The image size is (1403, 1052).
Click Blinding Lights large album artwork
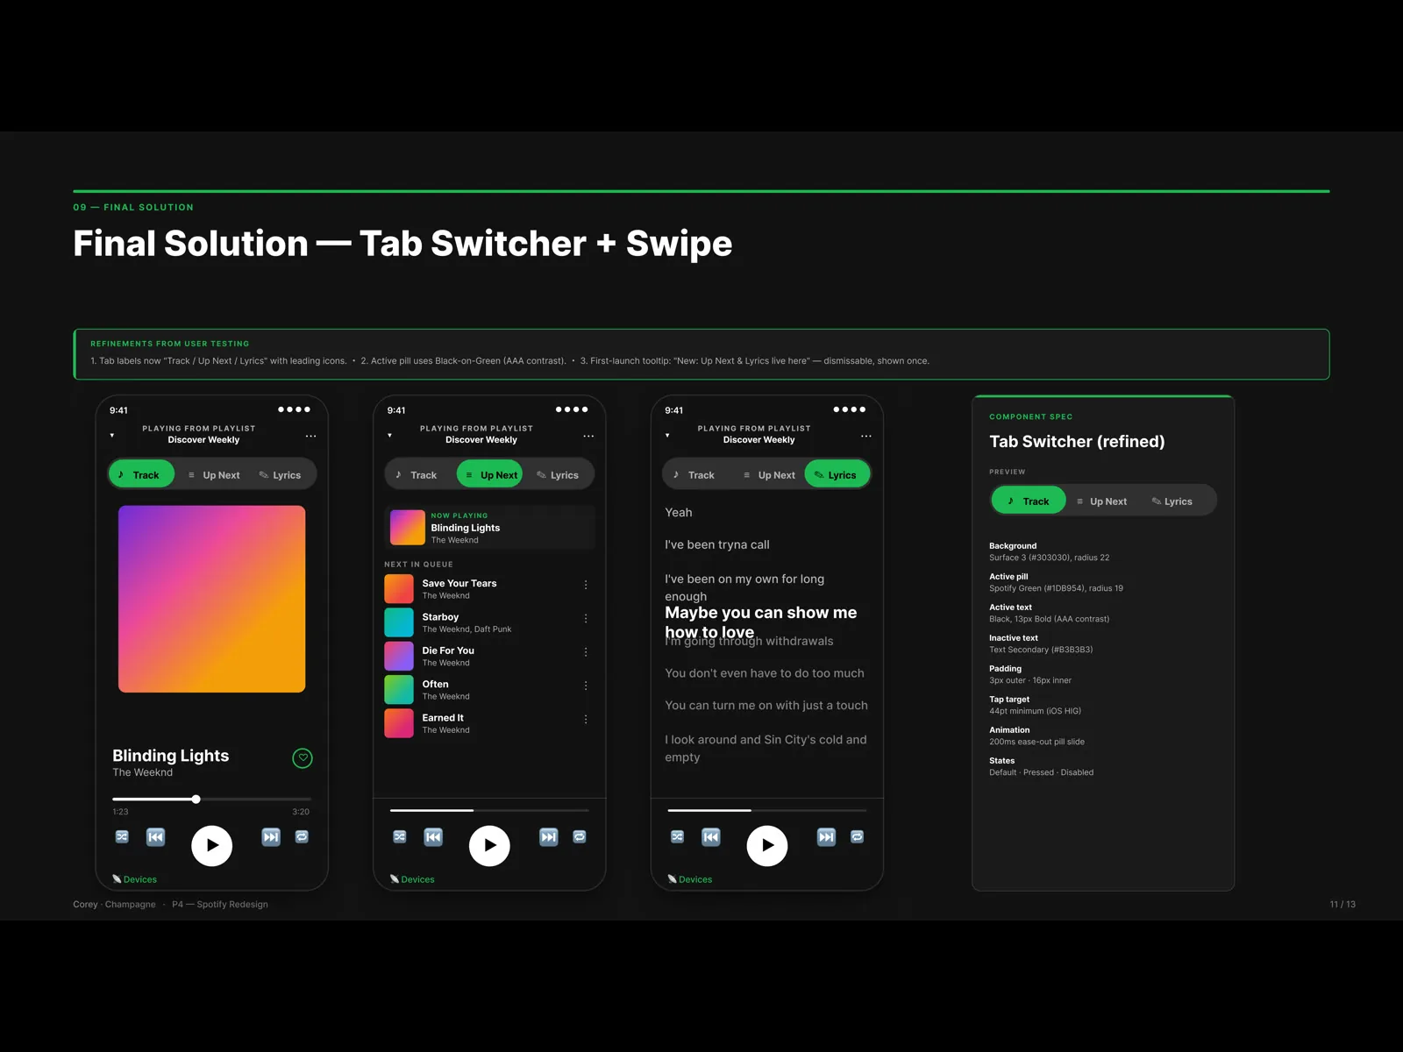pyautogui.click(x=212, y=599)
